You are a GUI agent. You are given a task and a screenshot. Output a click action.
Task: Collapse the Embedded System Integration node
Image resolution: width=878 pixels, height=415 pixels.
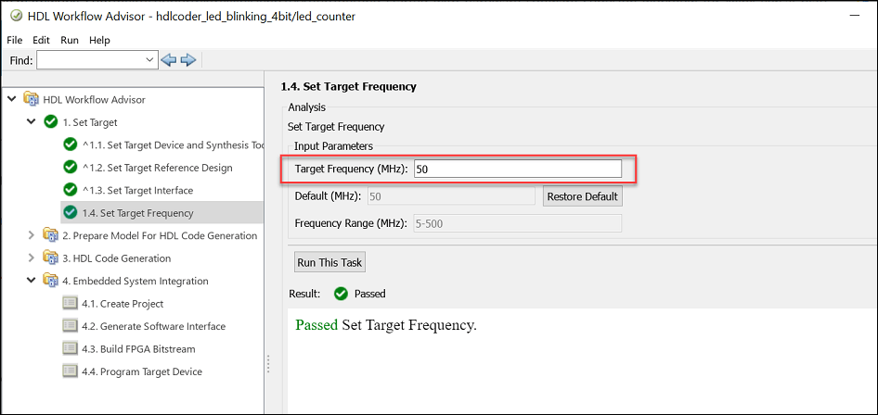(x=32, y=281)
